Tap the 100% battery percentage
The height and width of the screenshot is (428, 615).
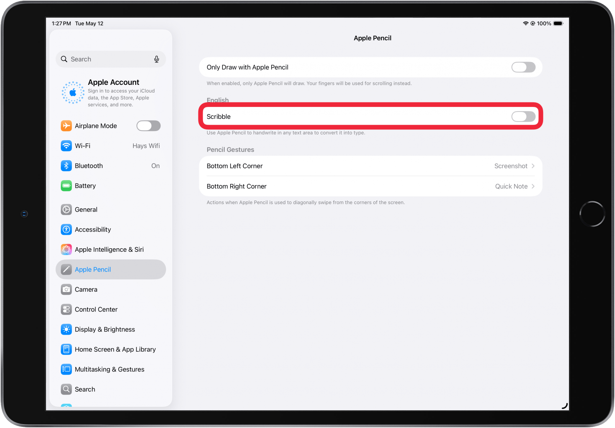544,23
